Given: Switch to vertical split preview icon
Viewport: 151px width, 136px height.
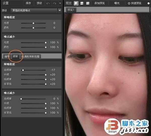Looking at the screenshot, I should pos(88,3).
